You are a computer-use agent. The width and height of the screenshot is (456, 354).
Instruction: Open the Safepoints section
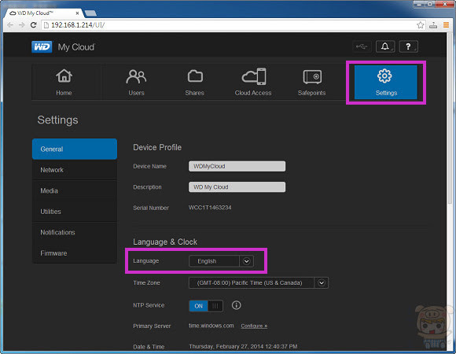312,83
